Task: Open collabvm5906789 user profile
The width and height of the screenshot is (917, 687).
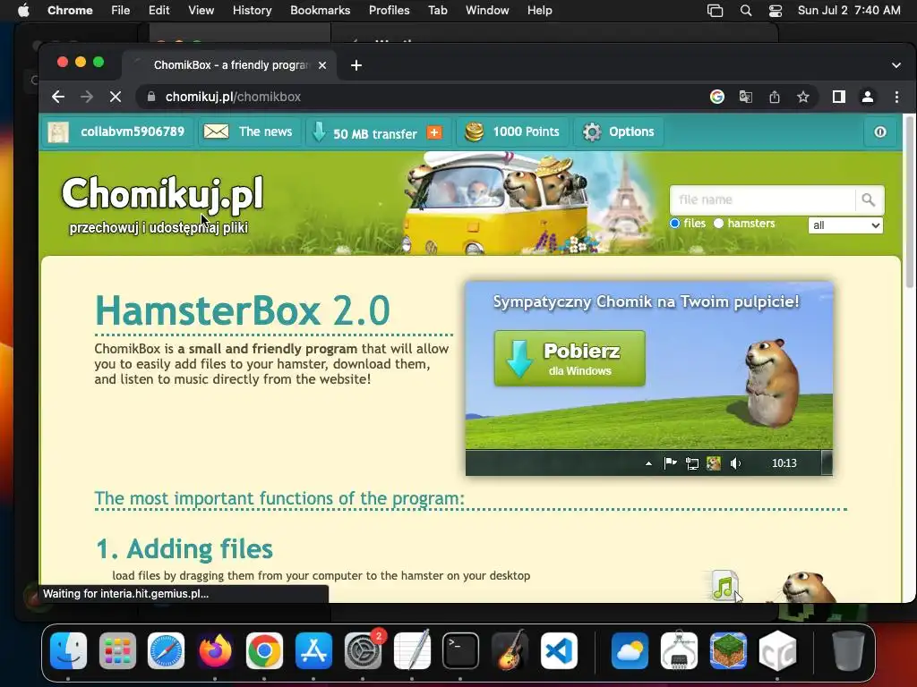Action: pos(117,132)
